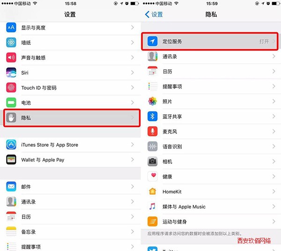Image resolution: width=281 pixels, height=251 pixels.
Task: Select iTunes Store 与 App Store row
Action: 70,145
